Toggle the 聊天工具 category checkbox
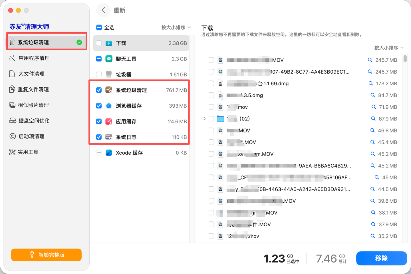The height and width of the screenshot is (274, 411). pyautogui.click(x=99, y=59)
